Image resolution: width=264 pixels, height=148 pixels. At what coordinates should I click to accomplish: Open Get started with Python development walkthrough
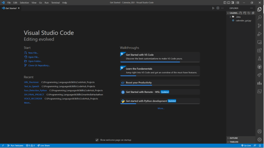160,101
